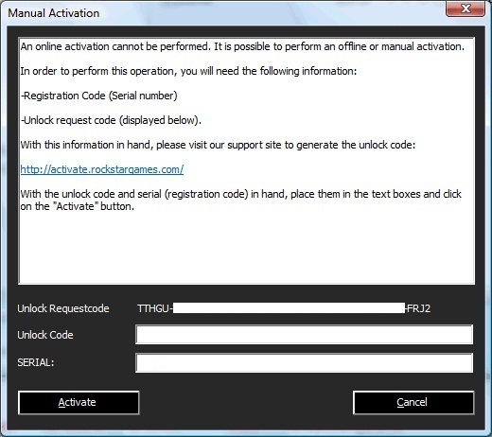Click the Unlock Requestcode label
Viewport: 492px width, 437px height.
[63, 308]
